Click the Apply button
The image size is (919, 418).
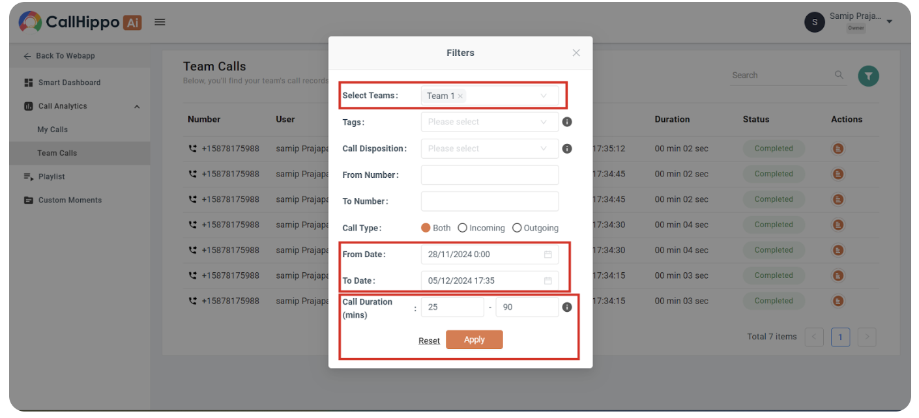coord(474,340)
